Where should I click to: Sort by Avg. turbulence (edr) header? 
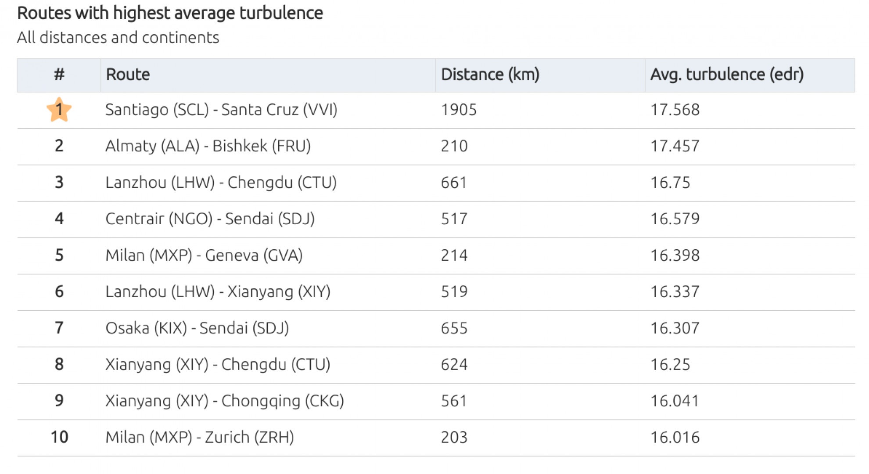click(727, 75)
